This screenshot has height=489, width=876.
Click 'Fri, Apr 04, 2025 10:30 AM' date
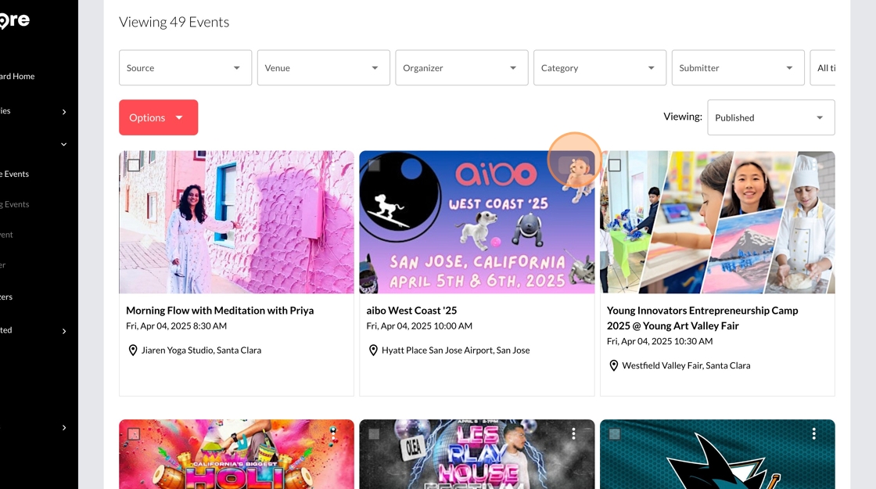(660, 341)
